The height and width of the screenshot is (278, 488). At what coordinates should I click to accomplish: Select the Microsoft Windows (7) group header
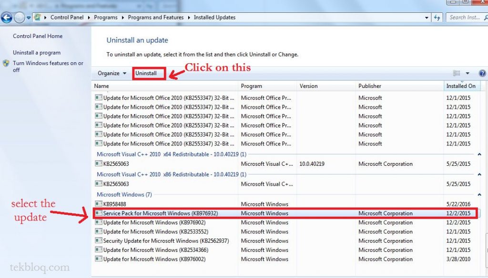coord(124,194)
